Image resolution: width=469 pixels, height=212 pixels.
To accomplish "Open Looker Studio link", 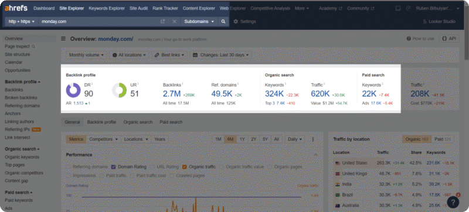I will pos(439,22).
